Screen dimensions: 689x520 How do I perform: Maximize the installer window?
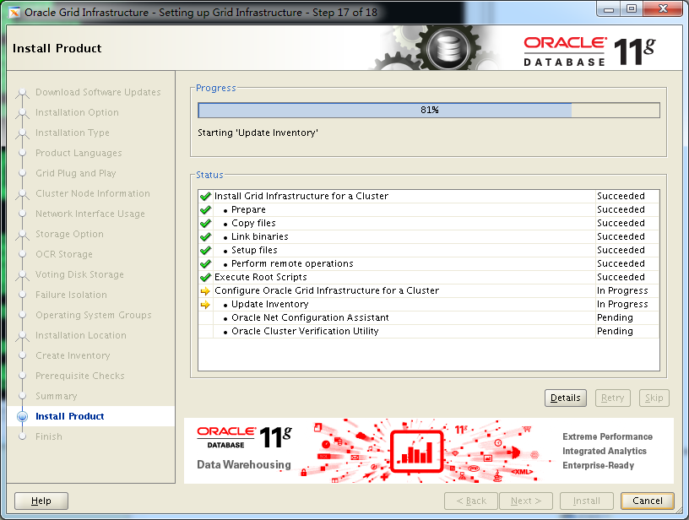[x=632, y=9]
